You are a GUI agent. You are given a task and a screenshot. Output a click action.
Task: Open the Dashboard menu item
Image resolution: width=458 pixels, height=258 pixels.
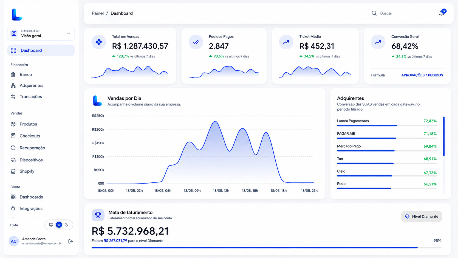[x=41, y=50]
